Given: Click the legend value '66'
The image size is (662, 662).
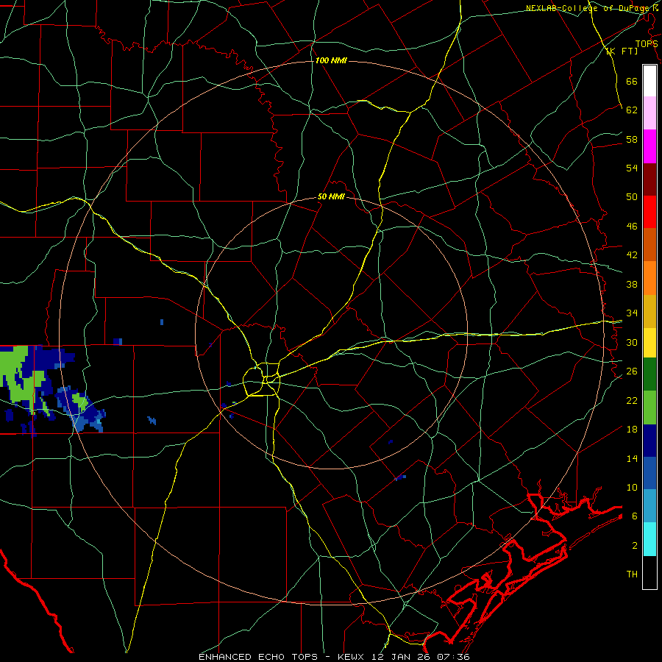Looking at the screenshot, I should point(632,81).
